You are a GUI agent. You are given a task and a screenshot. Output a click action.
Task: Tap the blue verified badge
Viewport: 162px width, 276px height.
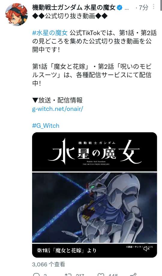click(119, 8)
